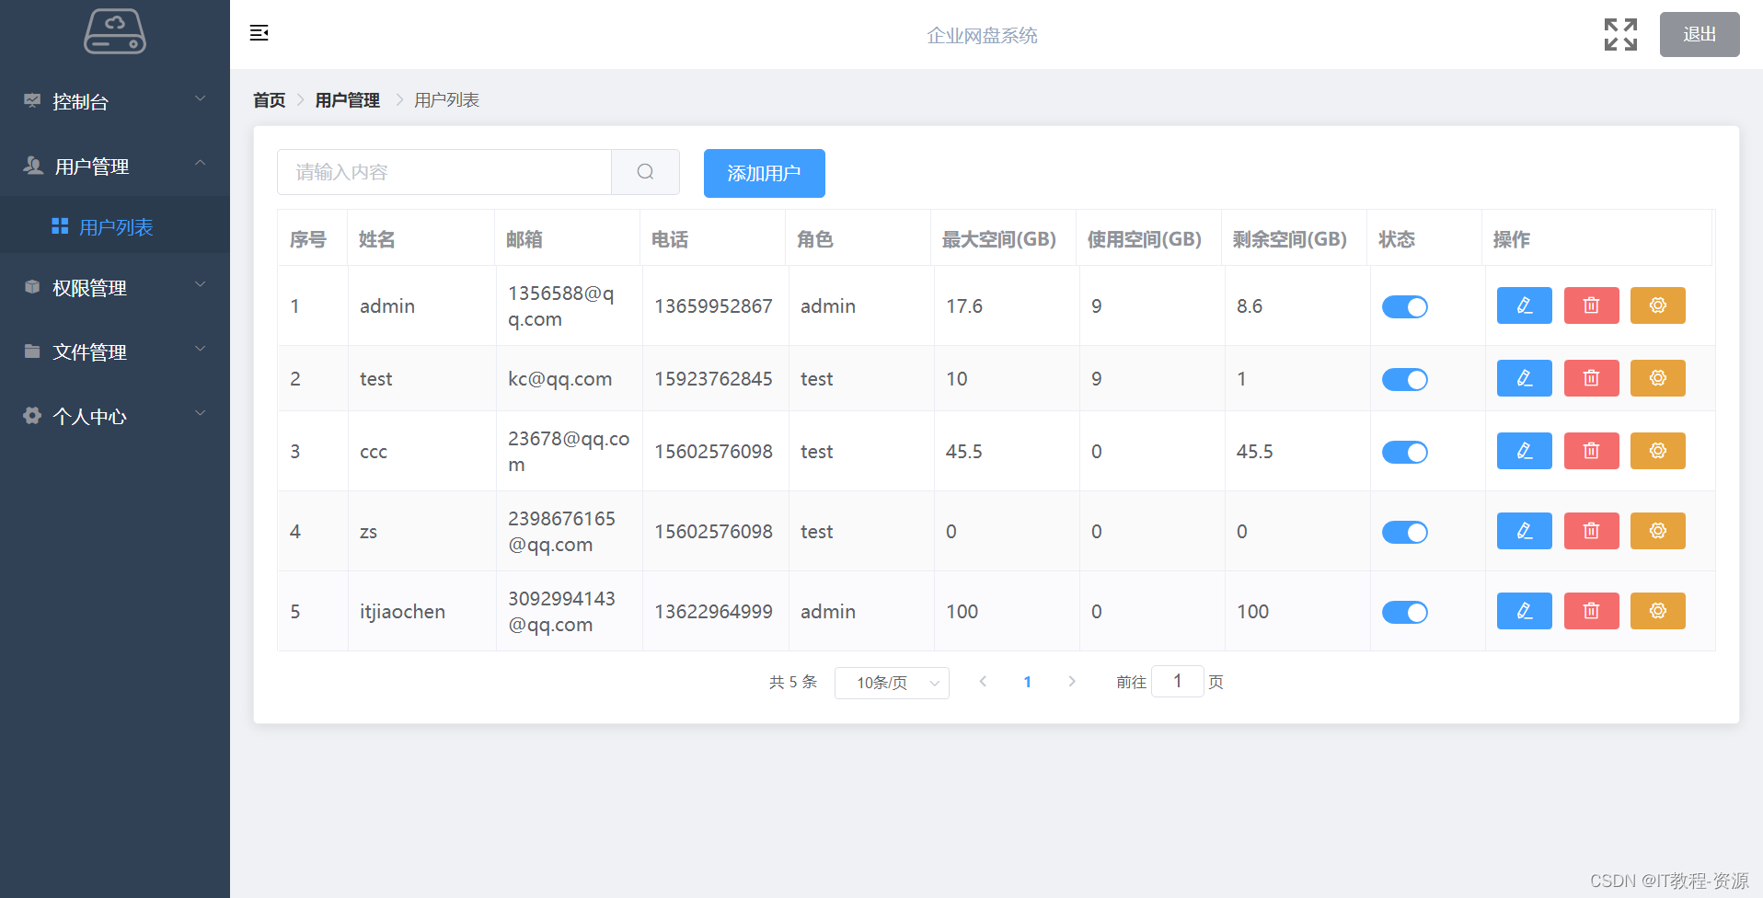Expand 文件管理 menu with its chevron

coord(200,349)
